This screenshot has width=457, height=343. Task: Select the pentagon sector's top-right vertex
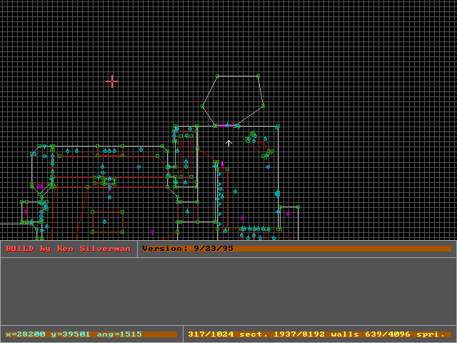[258, 76]
